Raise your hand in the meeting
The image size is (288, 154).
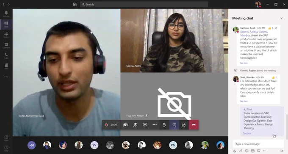164,125
